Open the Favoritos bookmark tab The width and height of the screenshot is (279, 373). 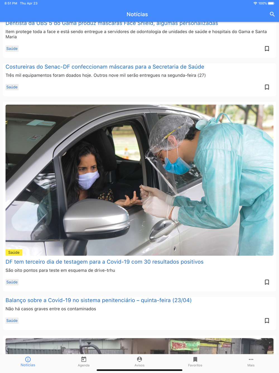195,362
